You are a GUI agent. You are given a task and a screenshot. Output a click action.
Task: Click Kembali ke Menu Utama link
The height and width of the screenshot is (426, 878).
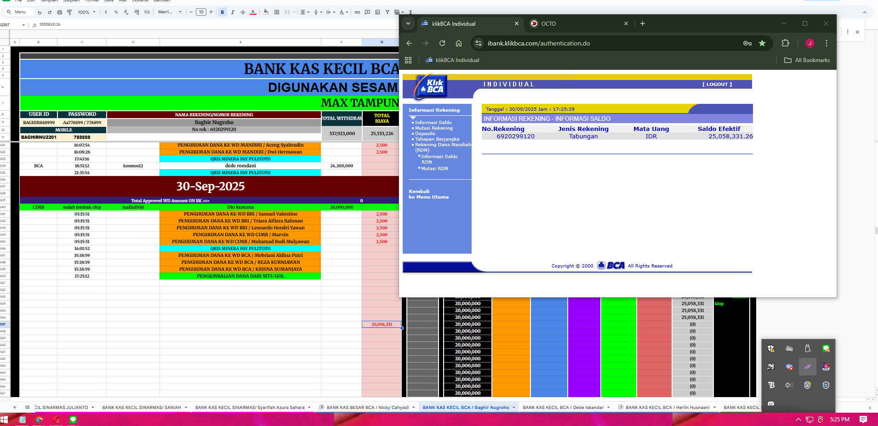coord(428,194)
